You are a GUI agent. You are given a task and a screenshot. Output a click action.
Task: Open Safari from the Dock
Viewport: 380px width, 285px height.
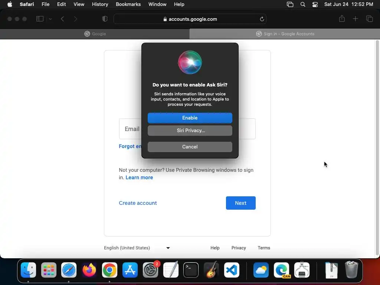(x=69, y=270)
